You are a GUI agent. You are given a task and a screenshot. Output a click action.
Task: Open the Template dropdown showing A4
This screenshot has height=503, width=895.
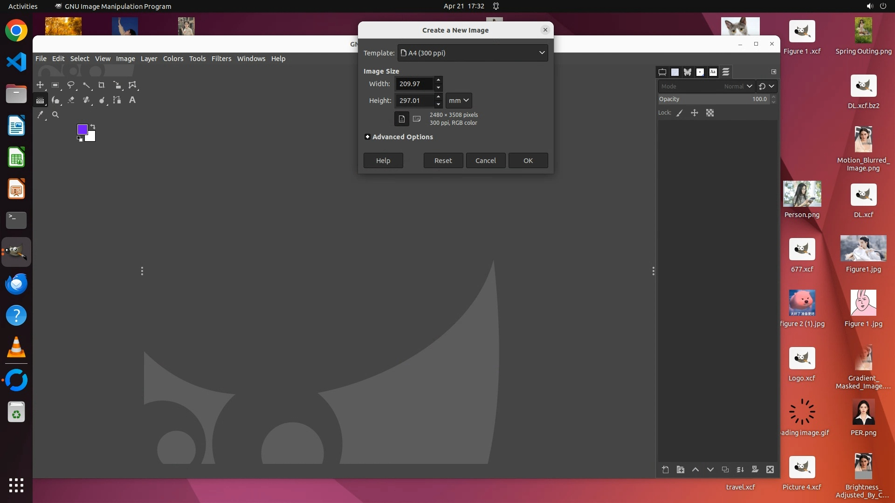tap(473, 53)
